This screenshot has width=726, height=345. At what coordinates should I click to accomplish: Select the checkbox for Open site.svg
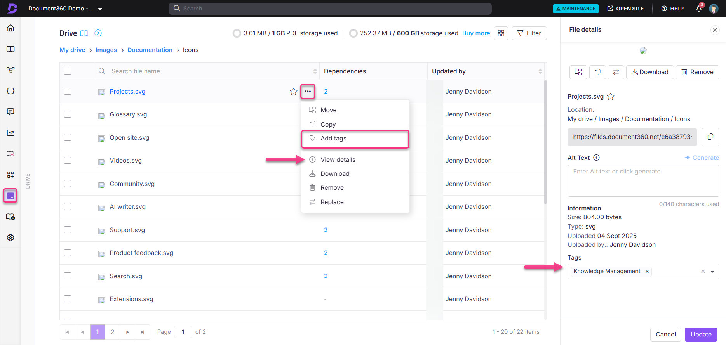click(68, 137)
